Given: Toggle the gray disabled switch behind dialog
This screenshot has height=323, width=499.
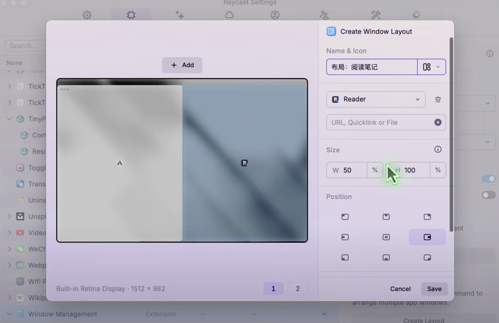Looking at the screenshot, I should point(488,195).
